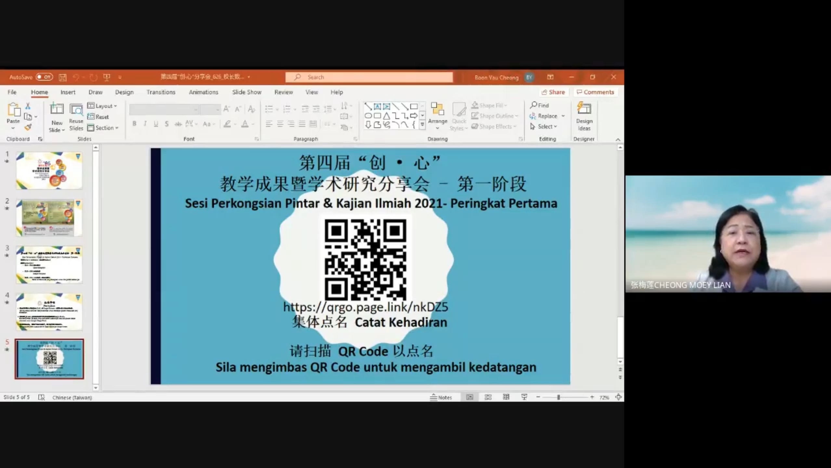Click the Format Painter brush icon
The width and height of the screenshot is (831, 468).
pos(28,127)
